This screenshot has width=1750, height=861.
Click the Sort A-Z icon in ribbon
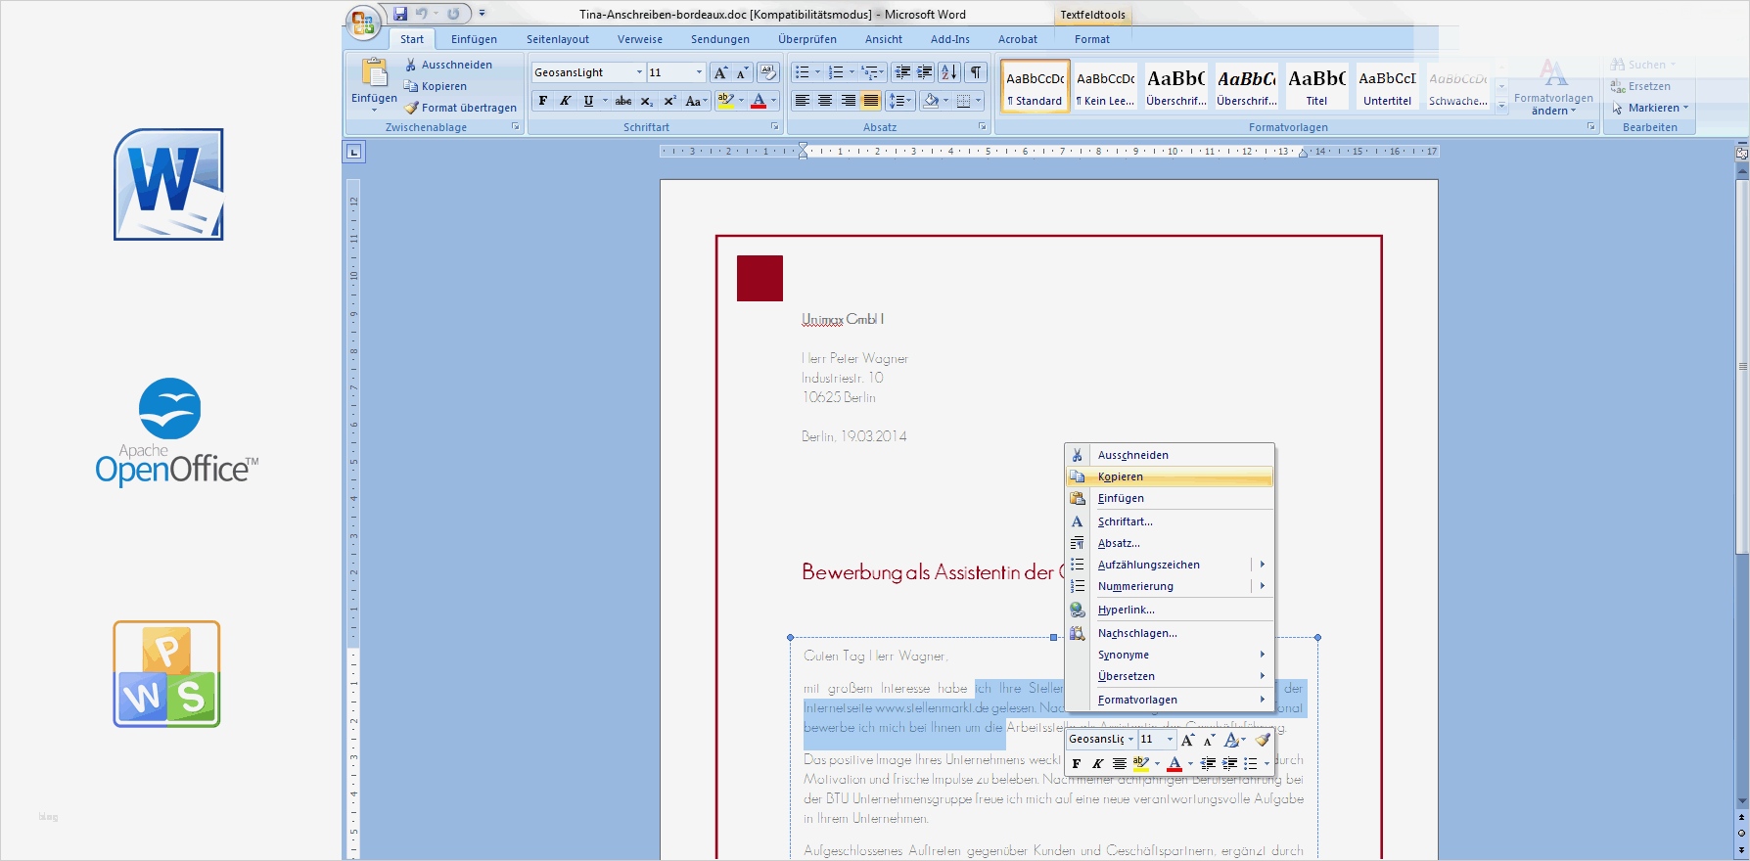pyautogui.click(x=949, y=72)
